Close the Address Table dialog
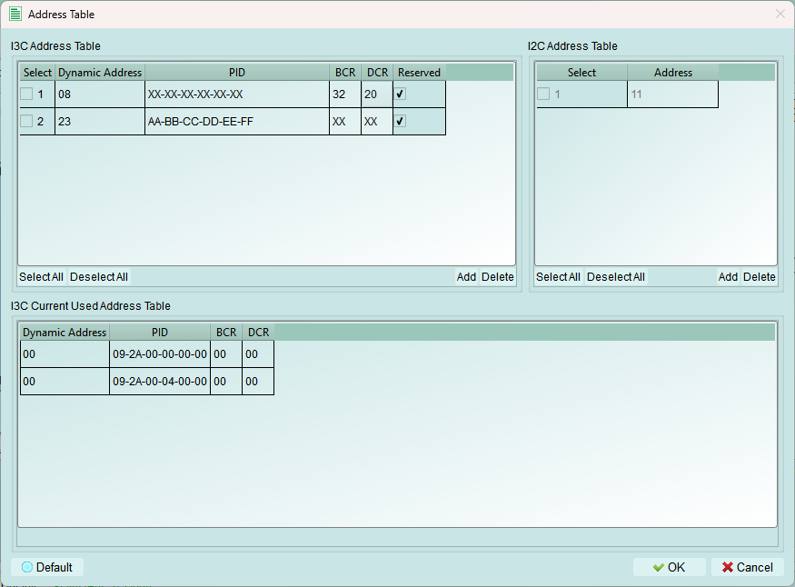795x587 pixels. 780,15
